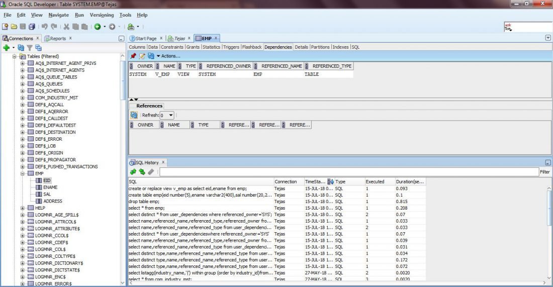
Task: Switch to the Triggers tab
Action: pos(231,47)
